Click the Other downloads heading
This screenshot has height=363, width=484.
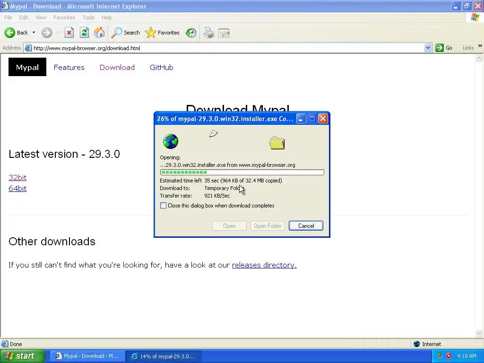[x=52, y=242]
